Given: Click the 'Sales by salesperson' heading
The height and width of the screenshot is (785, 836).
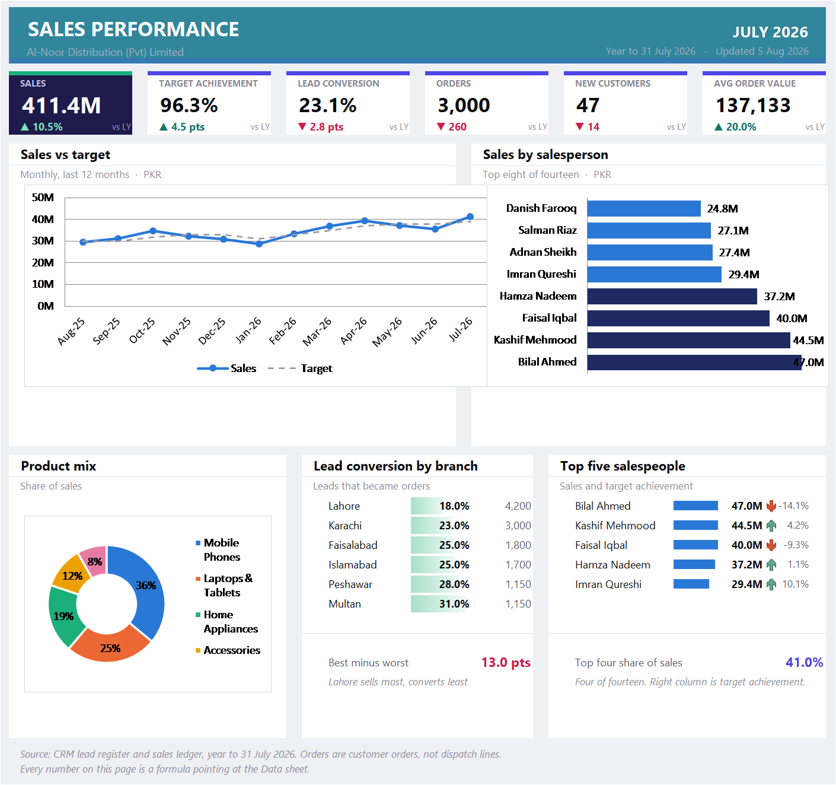Looking at the screenshot, I should pyautogui.click(x=545, y=155).
